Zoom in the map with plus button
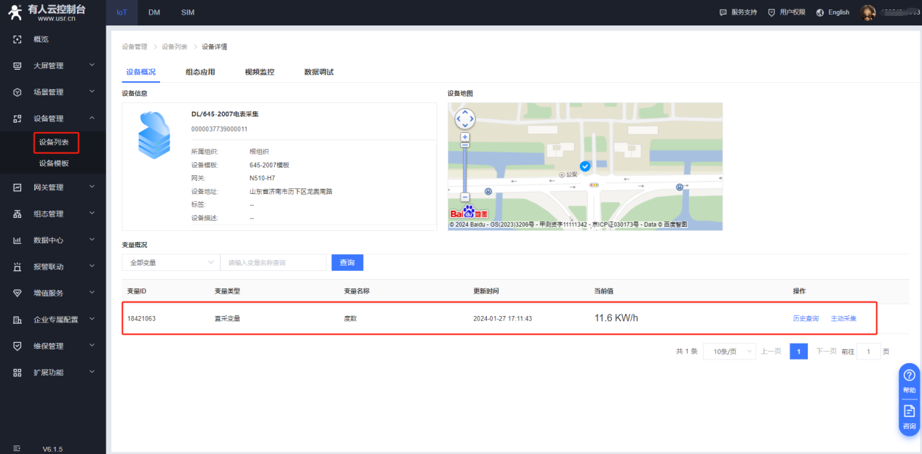This screenshot has height=454, width=922. pos(465,137)
